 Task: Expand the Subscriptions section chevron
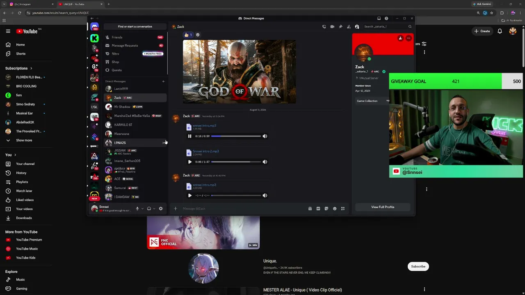tap(31, 68)
